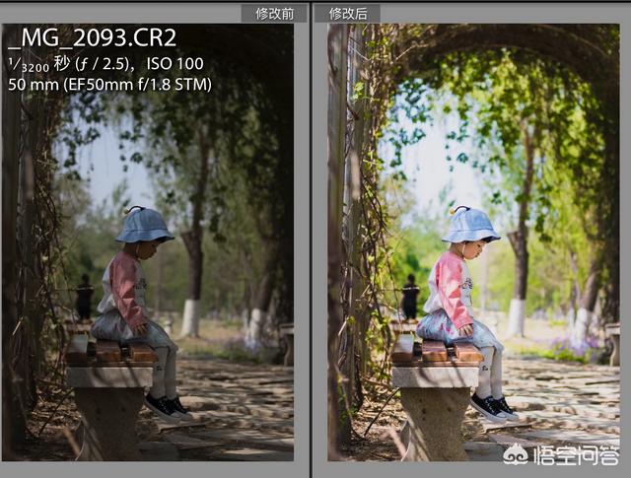Click the 1/3200 秒 ISO 100 exposure info
This screenshot has height=478, width=631.
coord(106,64)
